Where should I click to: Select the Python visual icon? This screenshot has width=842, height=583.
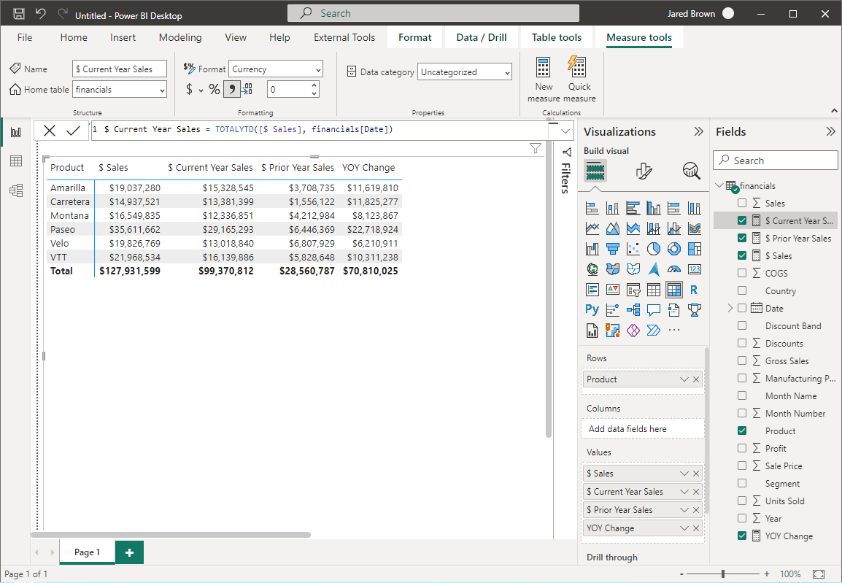coord(592,309)
